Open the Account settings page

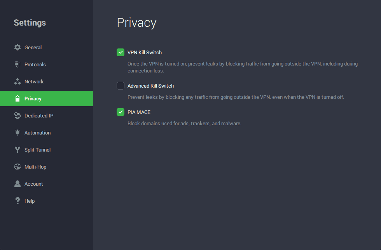(x=33, y=184)
